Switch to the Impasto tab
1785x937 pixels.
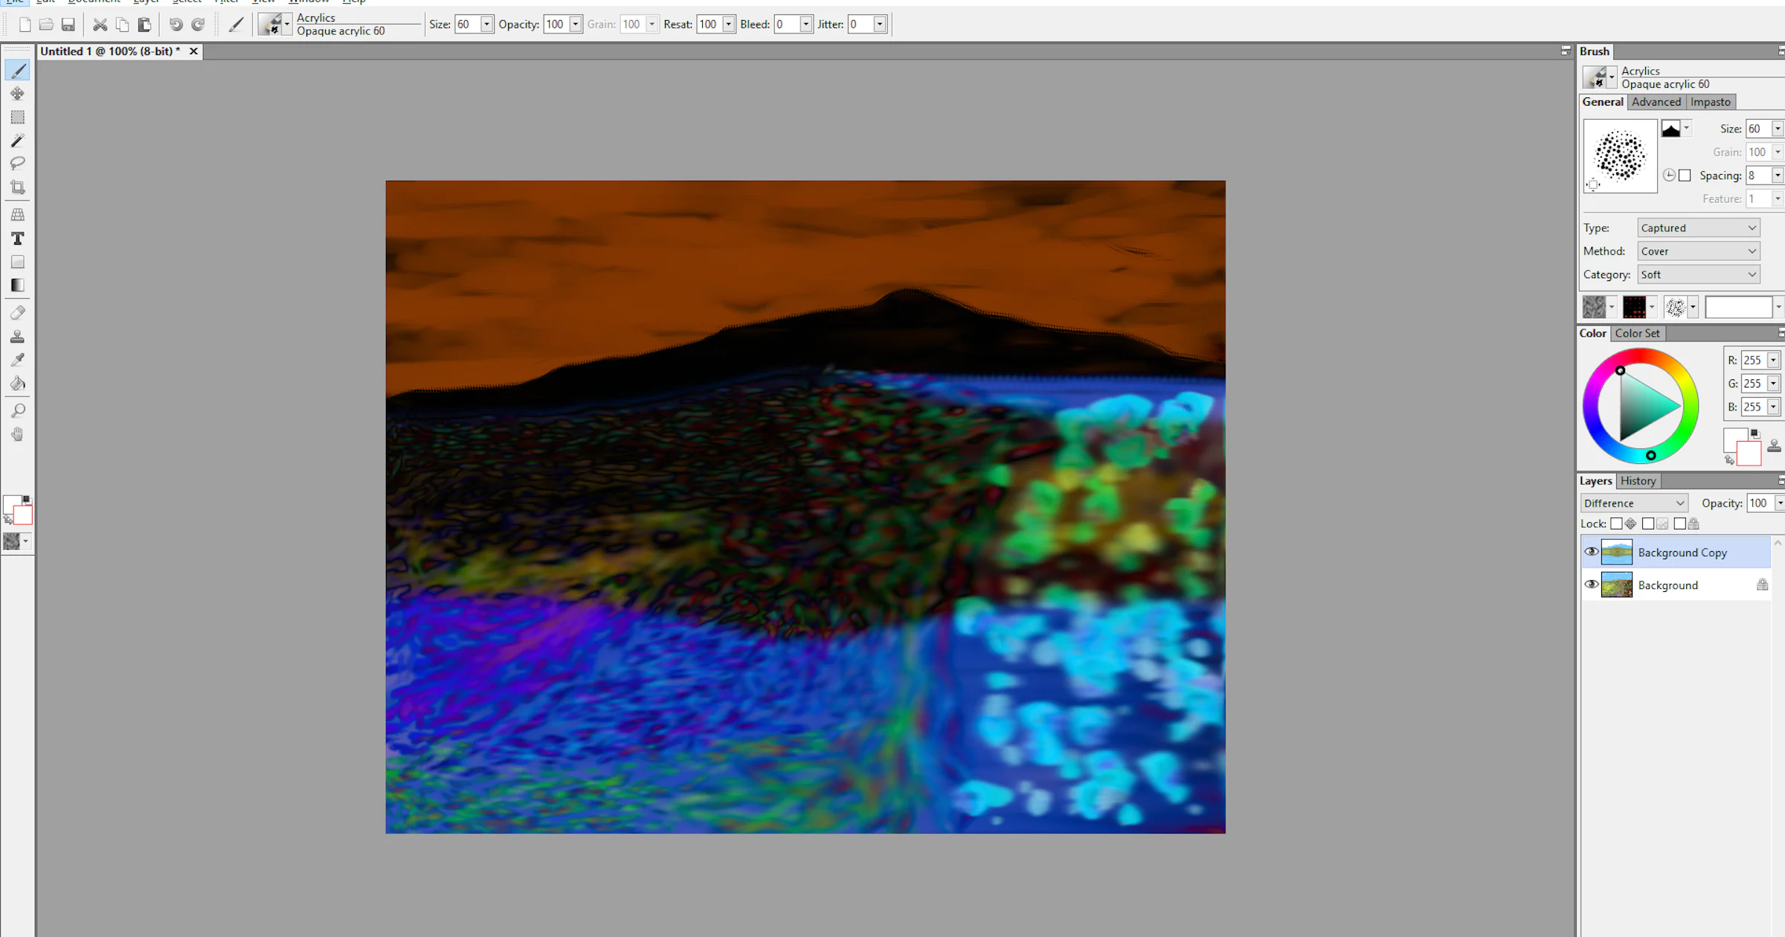(x=1711, y=102)
